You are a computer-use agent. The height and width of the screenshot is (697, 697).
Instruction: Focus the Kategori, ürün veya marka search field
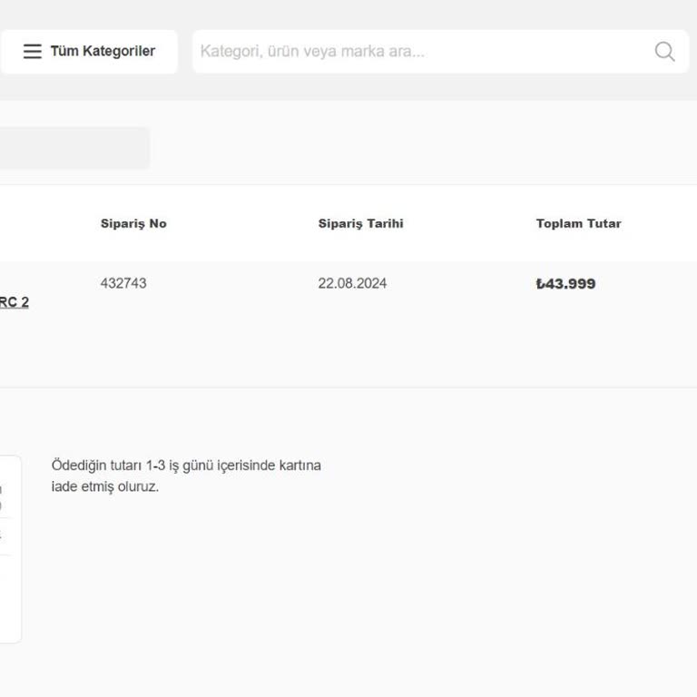pyautogui.click(x=440, y=52)
